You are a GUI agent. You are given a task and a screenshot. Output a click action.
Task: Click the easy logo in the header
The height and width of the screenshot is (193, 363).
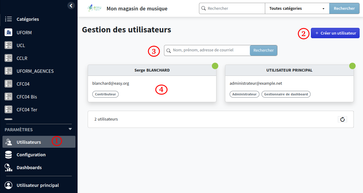[94, 8]
